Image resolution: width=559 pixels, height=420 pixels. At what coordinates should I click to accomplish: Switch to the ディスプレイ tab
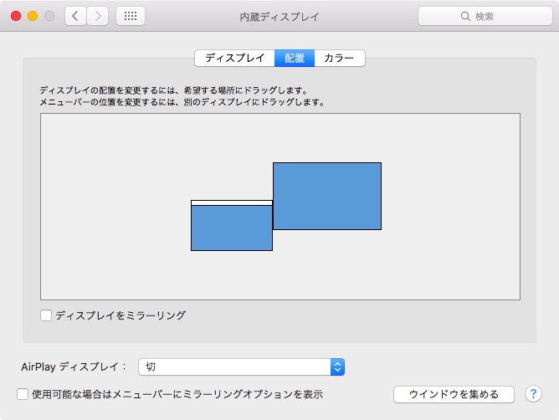click(x=234, y=59)
